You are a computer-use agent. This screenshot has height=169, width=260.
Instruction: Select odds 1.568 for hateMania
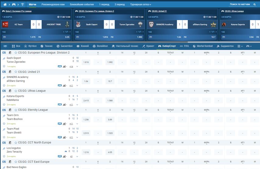[x=110, y=100]
